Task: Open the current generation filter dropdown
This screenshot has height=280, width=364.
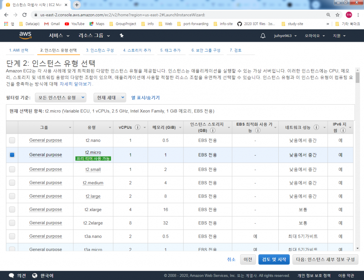Action: (x=110, y=97)
